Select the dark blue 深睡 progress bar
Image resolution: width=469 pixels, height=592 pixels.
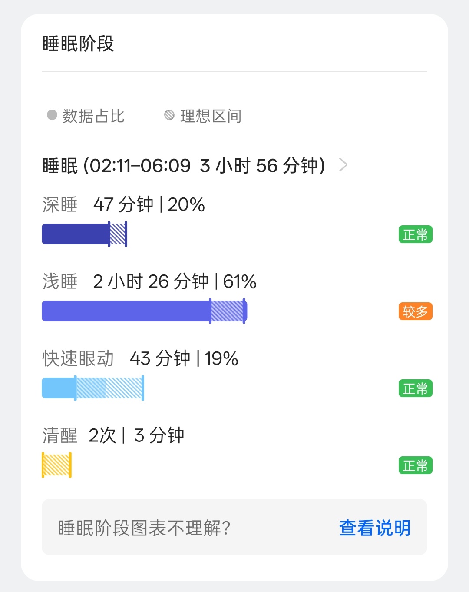(x=84, y=234)
